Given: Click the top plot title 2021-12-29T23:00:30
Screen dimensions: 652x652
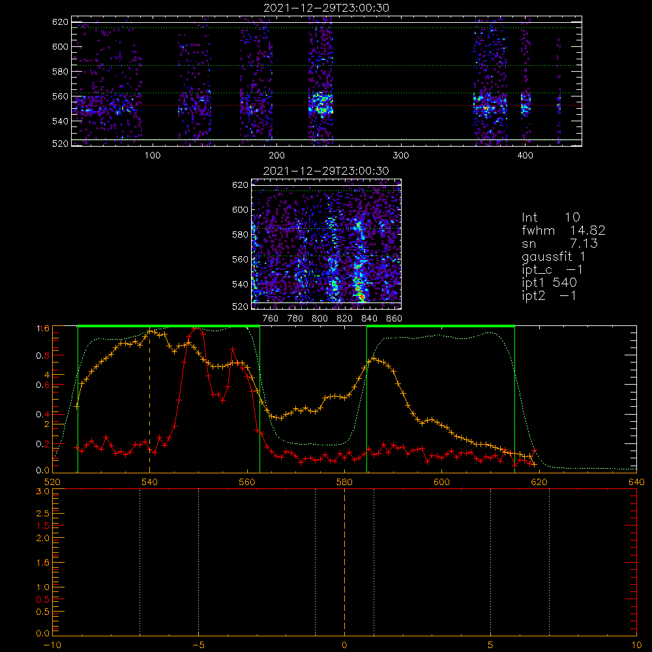Looking at the screenshot, I should [327, 8].
